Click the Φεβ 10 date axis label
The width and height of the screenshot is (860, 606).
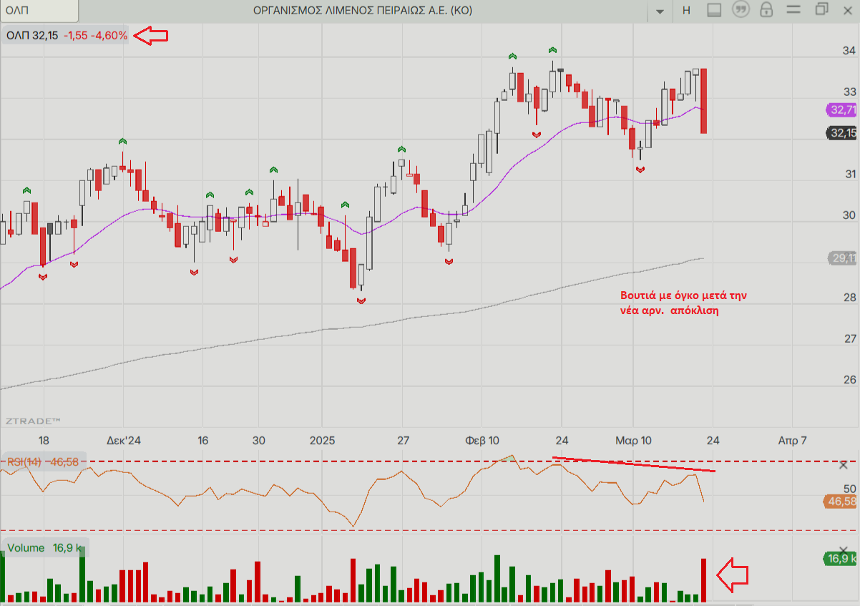point(481,441)
